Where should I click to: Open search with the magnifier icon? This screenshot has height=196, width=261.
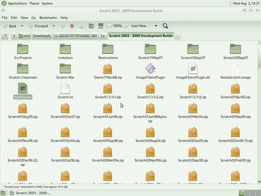pos(165,26)
